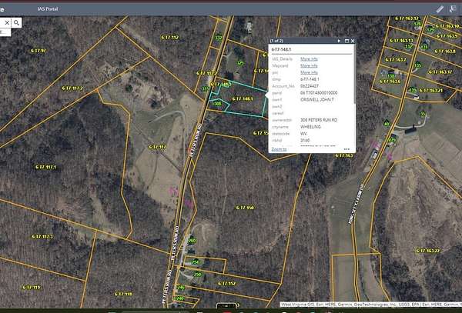Click the highlighted parcel 6-T7-148.1

243,99
